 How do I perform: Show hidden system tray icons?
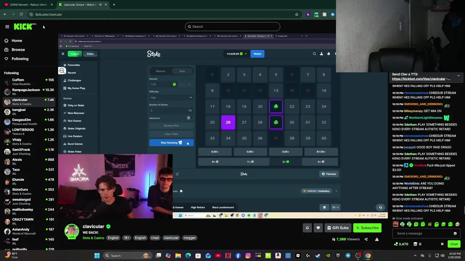[415, 256]
